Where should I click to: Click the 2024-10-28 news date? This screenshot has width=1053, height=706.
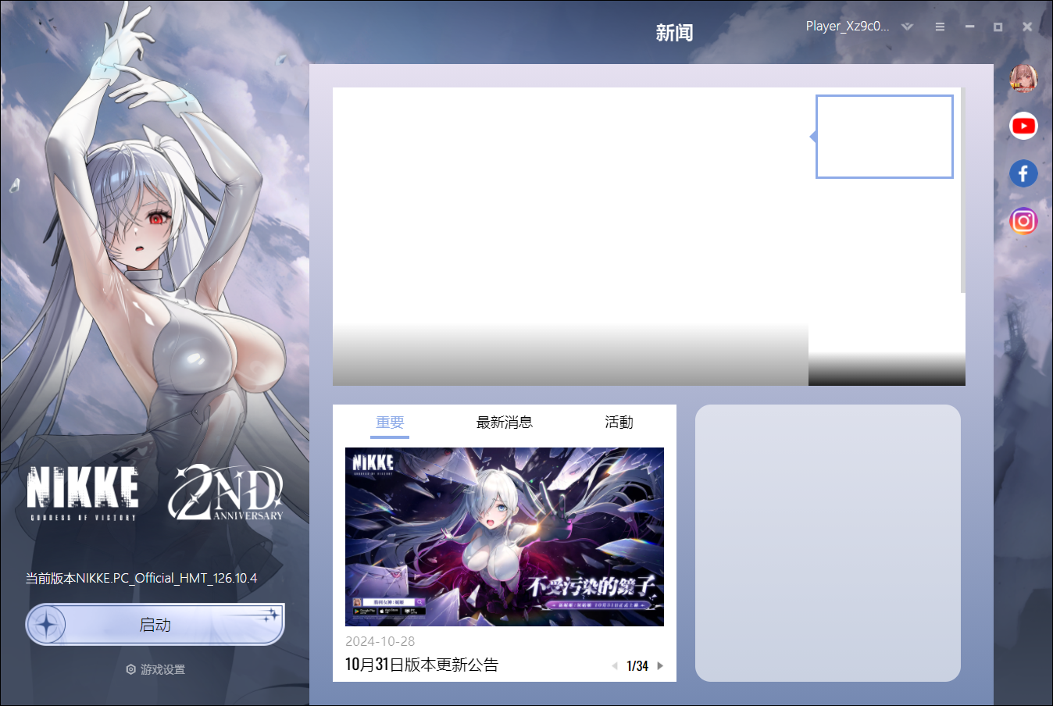click(380, 641)
